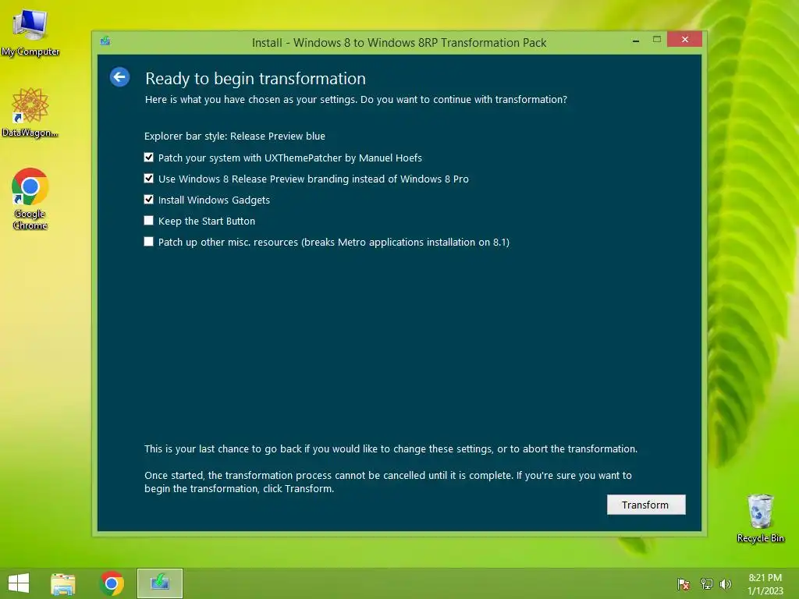This screenshot has height=599, width=799.
Task: Minimize the installer window
Action: point(636,41)
